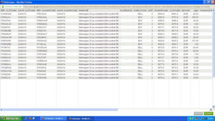Click the SELL direction in the VGANP2AE row

140,14
